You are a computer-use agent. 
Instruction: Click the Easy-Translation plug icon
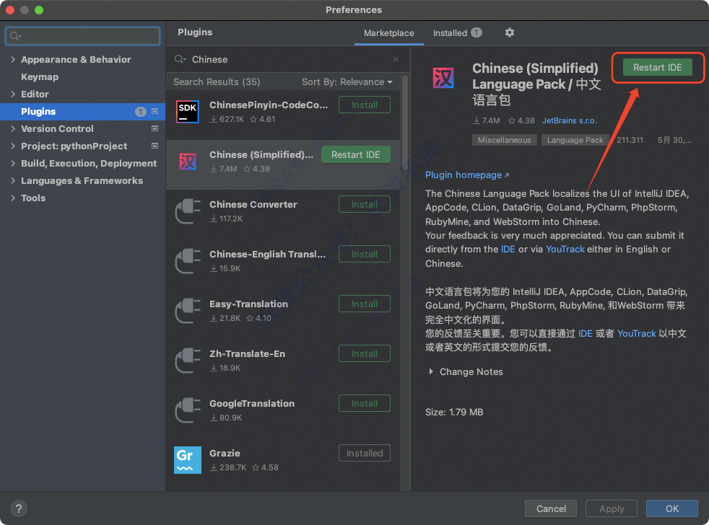(188, 310)
